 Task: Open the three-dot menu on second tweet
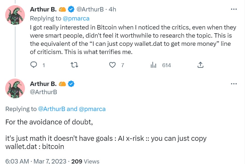pos(234,84)
